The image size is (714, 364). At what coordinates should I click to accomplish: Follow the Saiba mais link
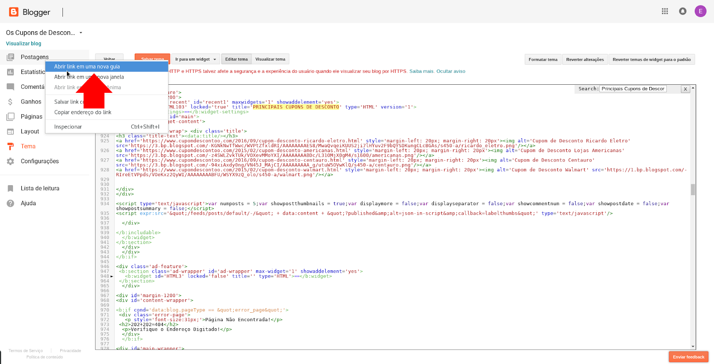[x=421, y=71]
